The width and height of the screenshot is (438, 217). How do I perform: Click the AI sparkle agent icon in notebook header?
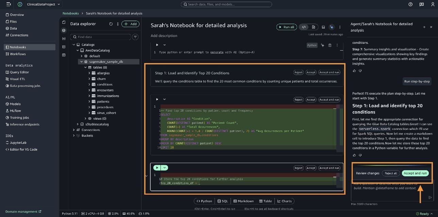tap(332, 27)
